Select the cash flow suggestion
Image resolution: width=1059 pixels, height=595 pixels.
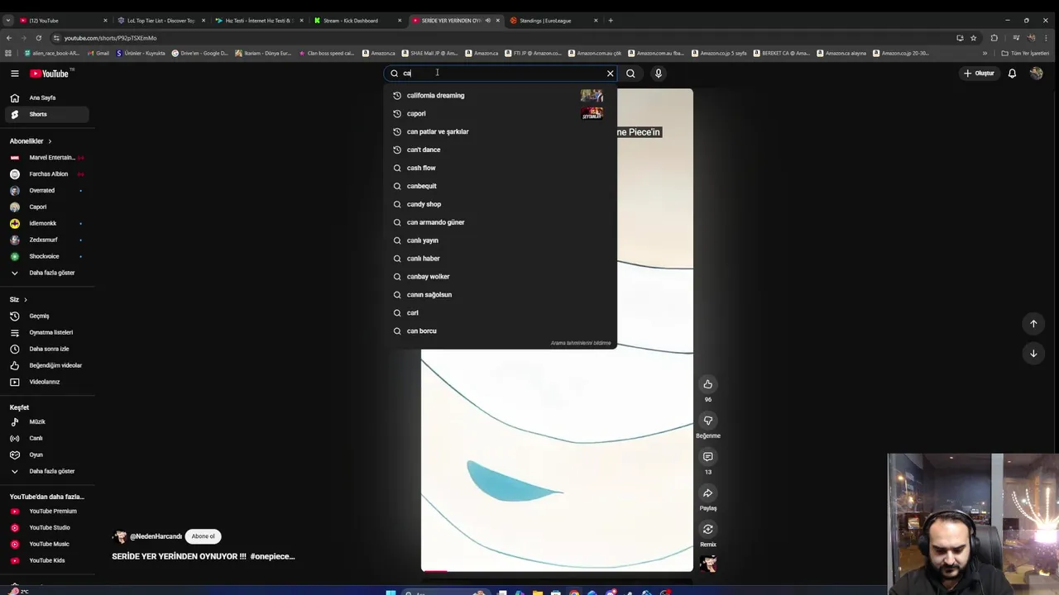501,168
